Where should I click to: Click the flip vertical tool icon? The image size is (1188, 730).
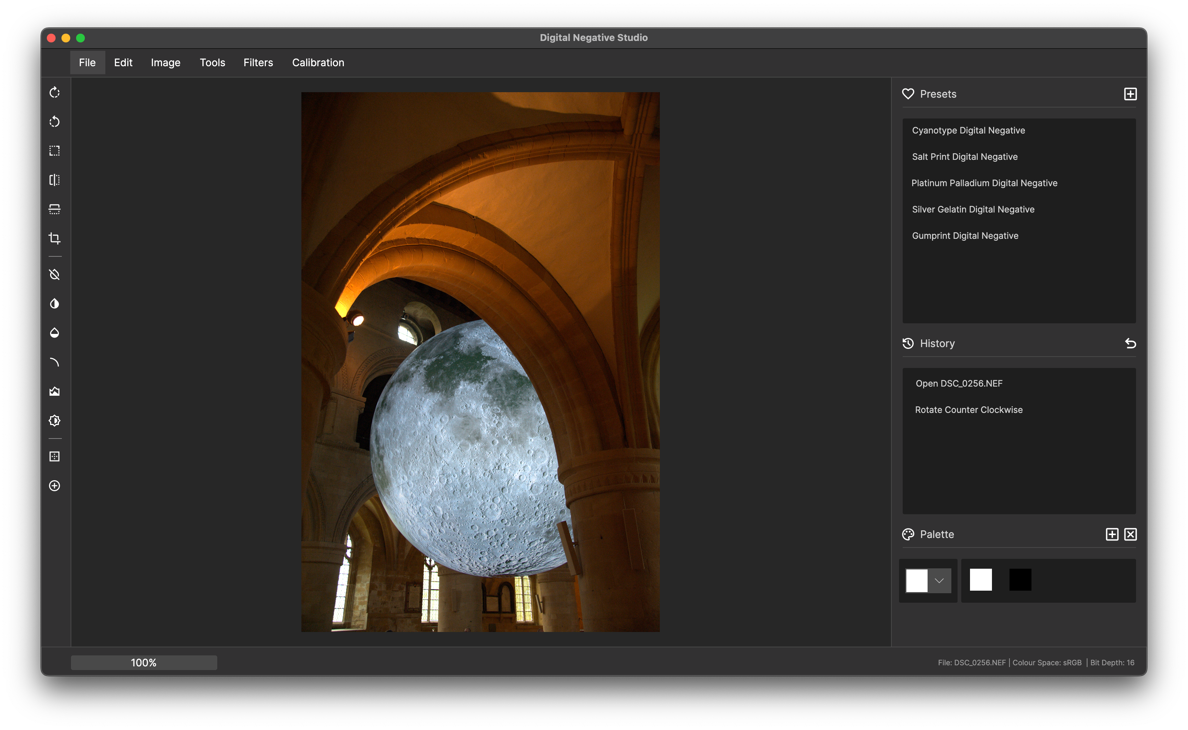(x=54, y=209)
